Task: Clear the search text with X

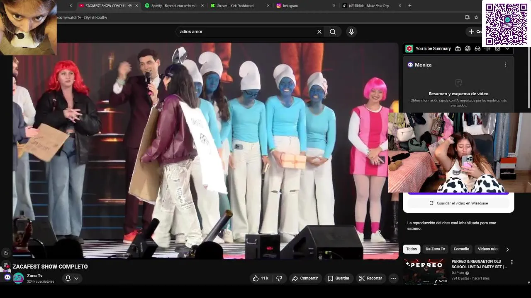Action: pos(319,31)
